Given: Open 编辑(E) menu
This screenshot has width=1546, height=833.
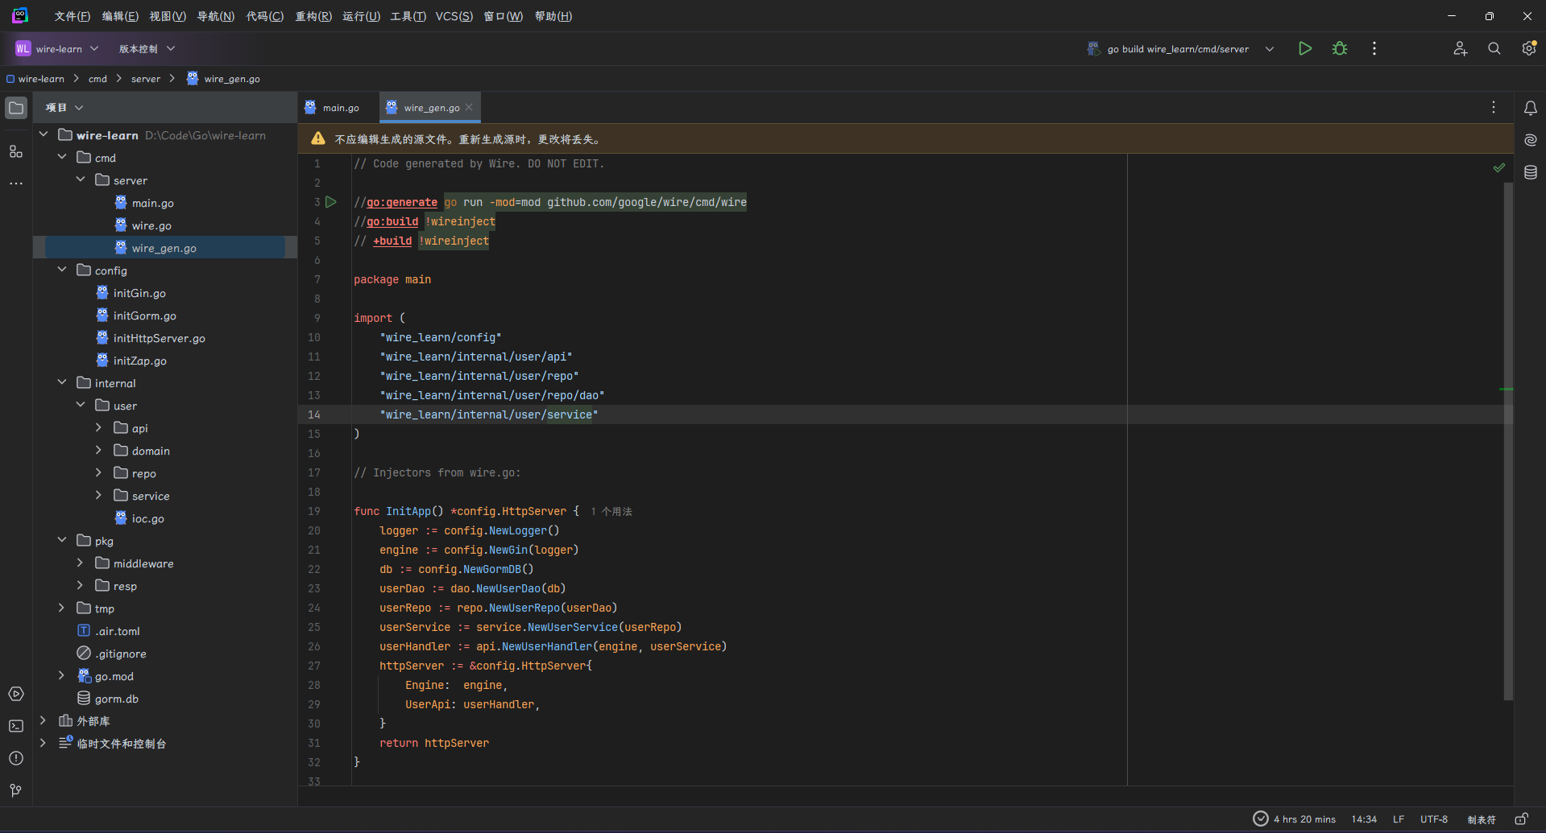Looking at the screenshot, I should point(120,16).
